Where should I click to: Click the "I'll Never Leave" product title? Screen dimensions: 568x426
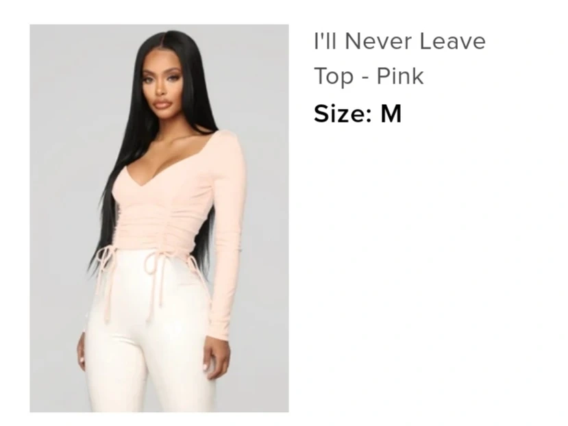(399, 41)
